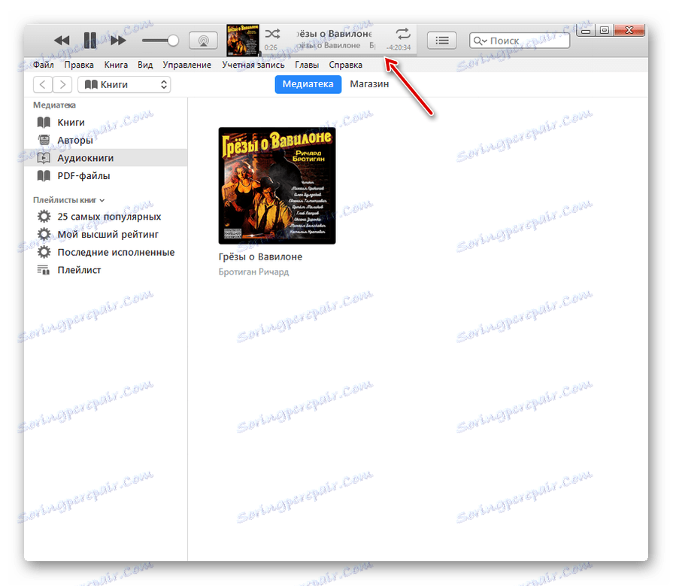This screenshot has height=586, width=673.
Task: Open the Файл menu
Action: (x=44, y=65)
